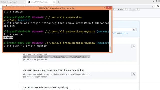Screen dimensions: 160x90
Task: Click '...or push an existing repository' heading
Action: pos(53,70)
